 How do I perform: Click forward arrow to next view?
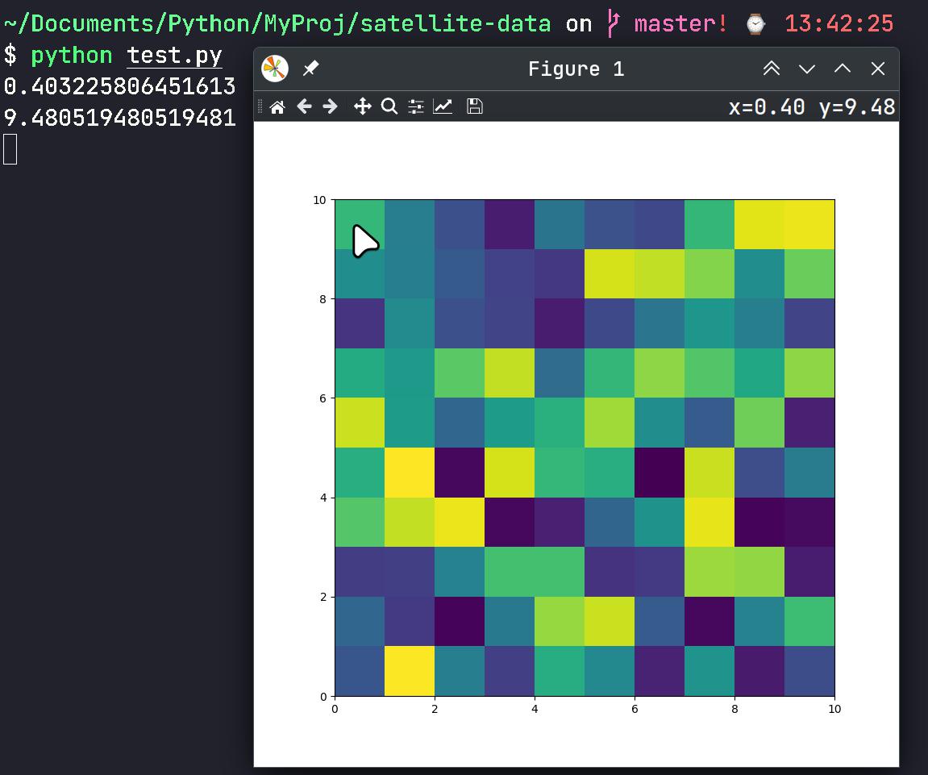330,106
